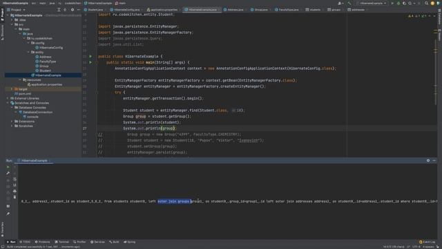Select pom.xml in project tree
Image resolution: width=442 pixels, height=249 pixels.
pos(23,94)
